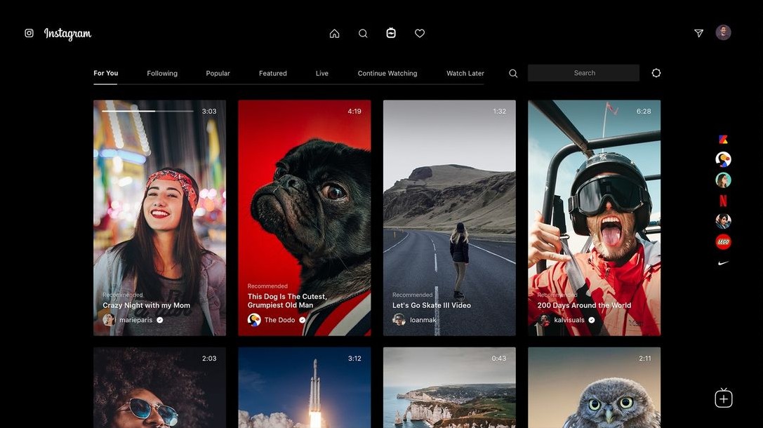Select the IGTV icon in top navigation
Viewport: 763px width, 428px height.
point(391,33)
